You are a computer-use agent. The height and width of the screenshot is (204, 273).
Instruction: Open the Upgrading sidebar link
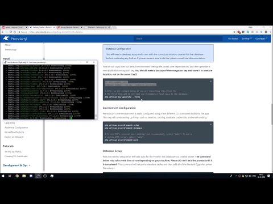pyautogui.click(x=10, y=123)
